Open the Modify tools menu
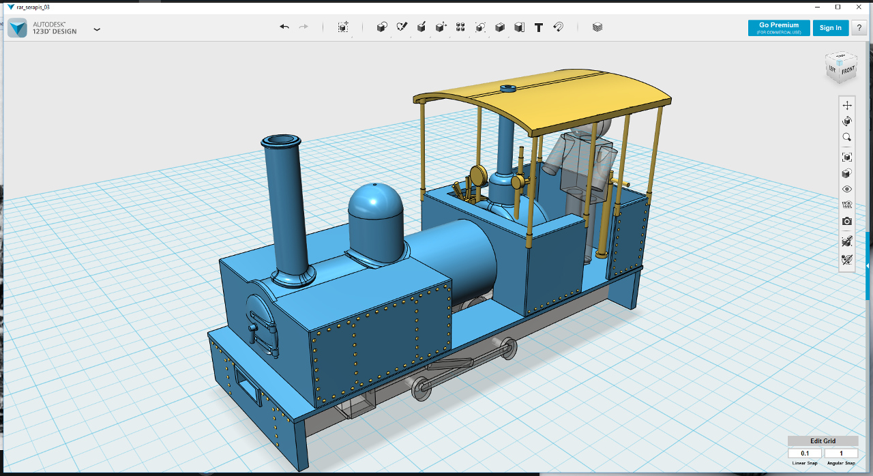The image size is (873, 476). [441, 27]
